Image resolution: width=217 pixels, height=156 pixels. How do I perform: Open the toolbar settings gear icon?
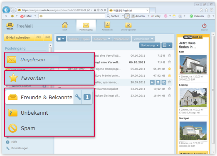coord(209,16)
